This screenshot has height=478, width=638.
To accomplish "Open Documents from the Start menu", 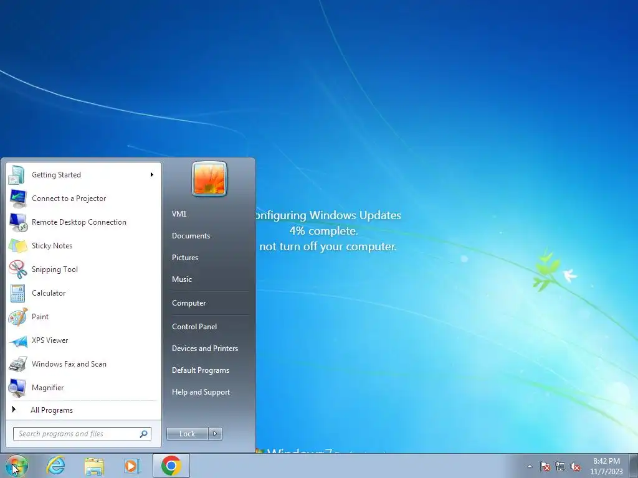I will coord(191,236).
